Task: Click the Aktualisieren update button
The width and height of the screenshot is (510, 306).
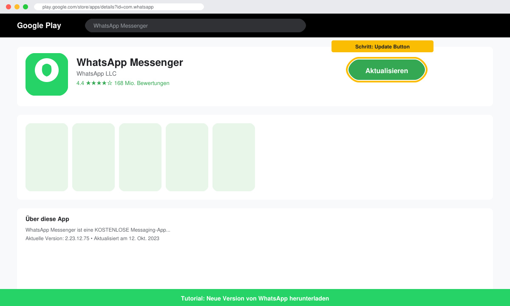Action: click(x=387, y=70)
